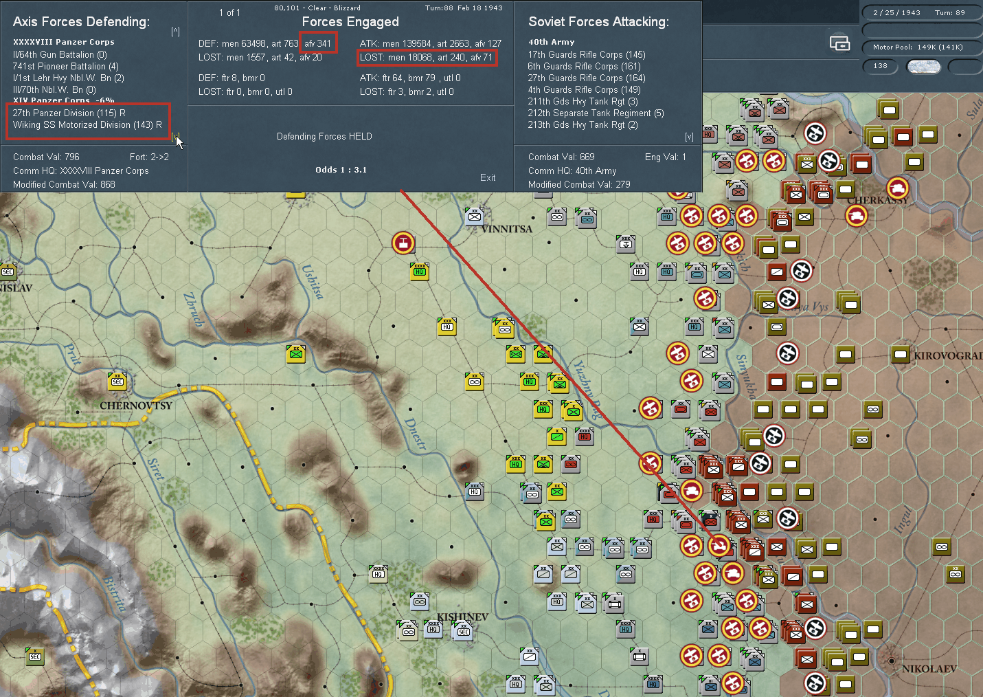Exit the combat report
The height and width of the screenshot is (697, 983).
[488, 177]
